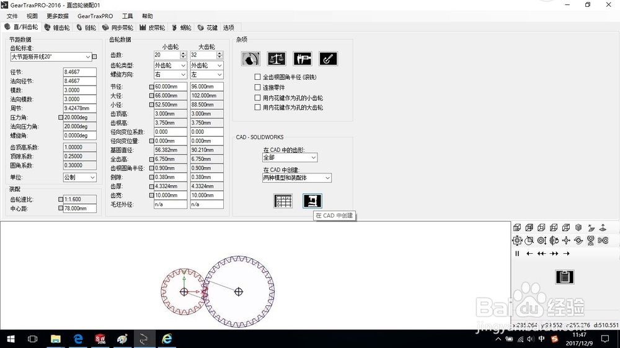The height and width of the screenshot is (348, 620).
Task: Select the pan crosshair-arrows icon
Action: 566,240
